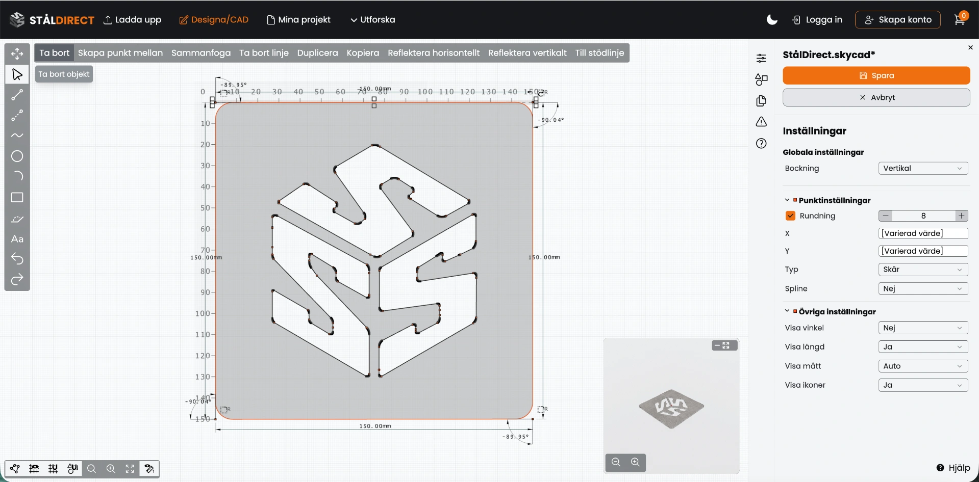The height and width of the screenshot is (482, 979).
Task: Choose the text tool labeled Aa
Action: (17, 239)
